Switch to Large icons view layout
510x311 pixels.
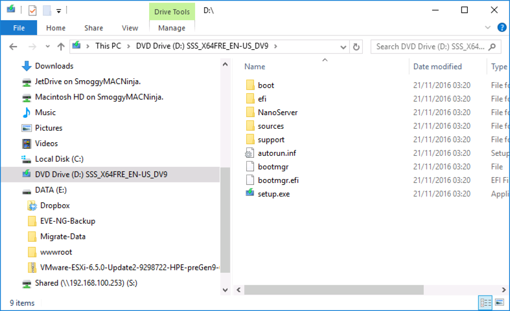pos(500,303)
